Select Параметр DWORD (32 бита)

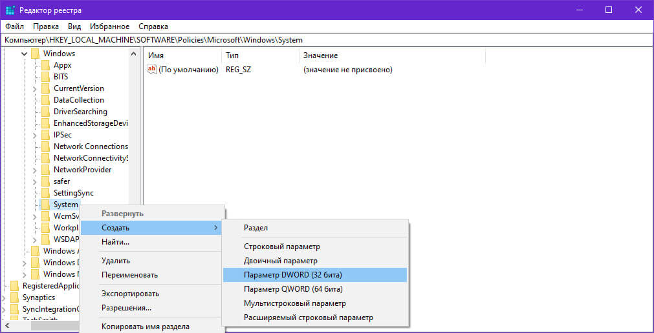tap(315, 275)
